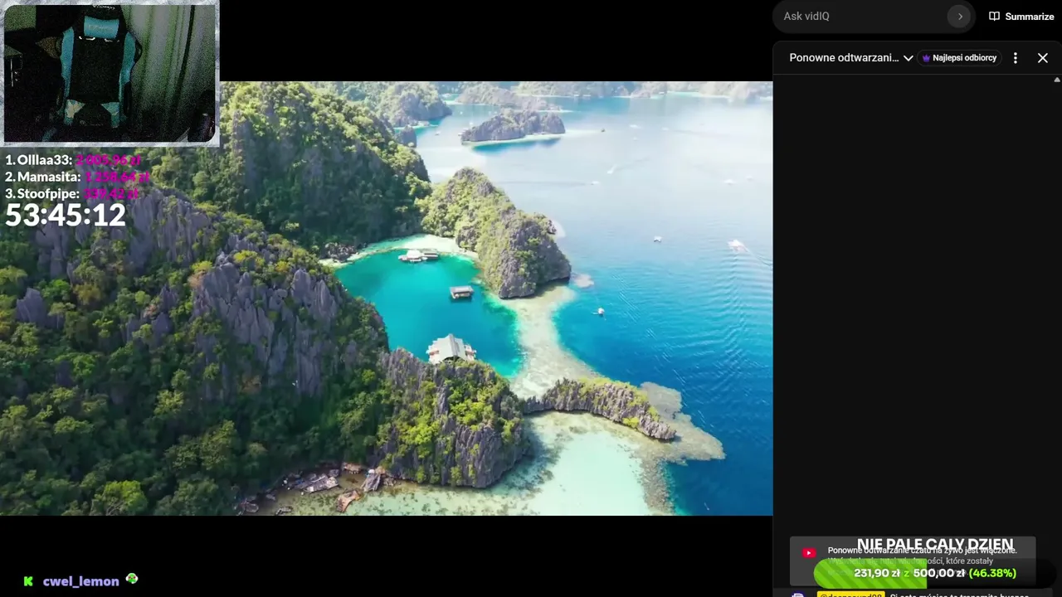Submit the Ask vidIQ arrow button
The image size is (1062, 597).
point(959,17)
